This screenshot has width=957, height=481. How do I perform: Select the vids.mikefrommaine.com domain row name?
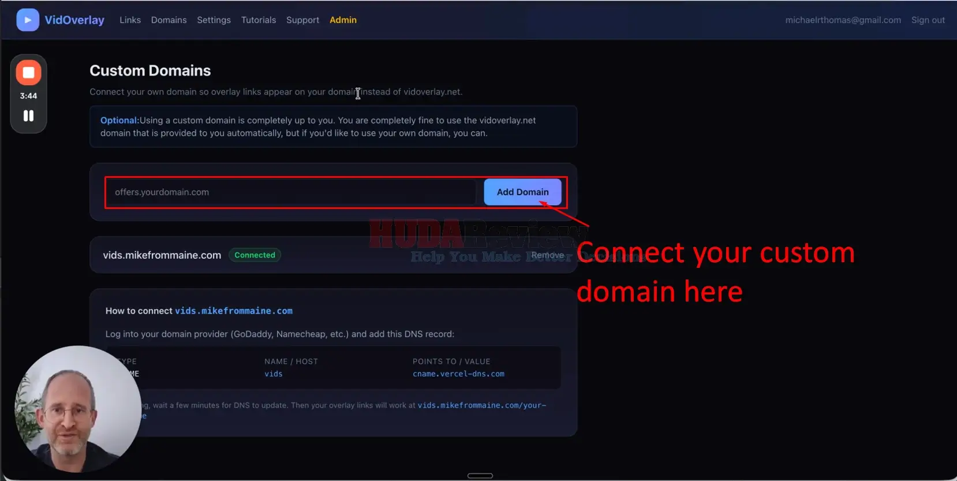click(x=162, y=255)
